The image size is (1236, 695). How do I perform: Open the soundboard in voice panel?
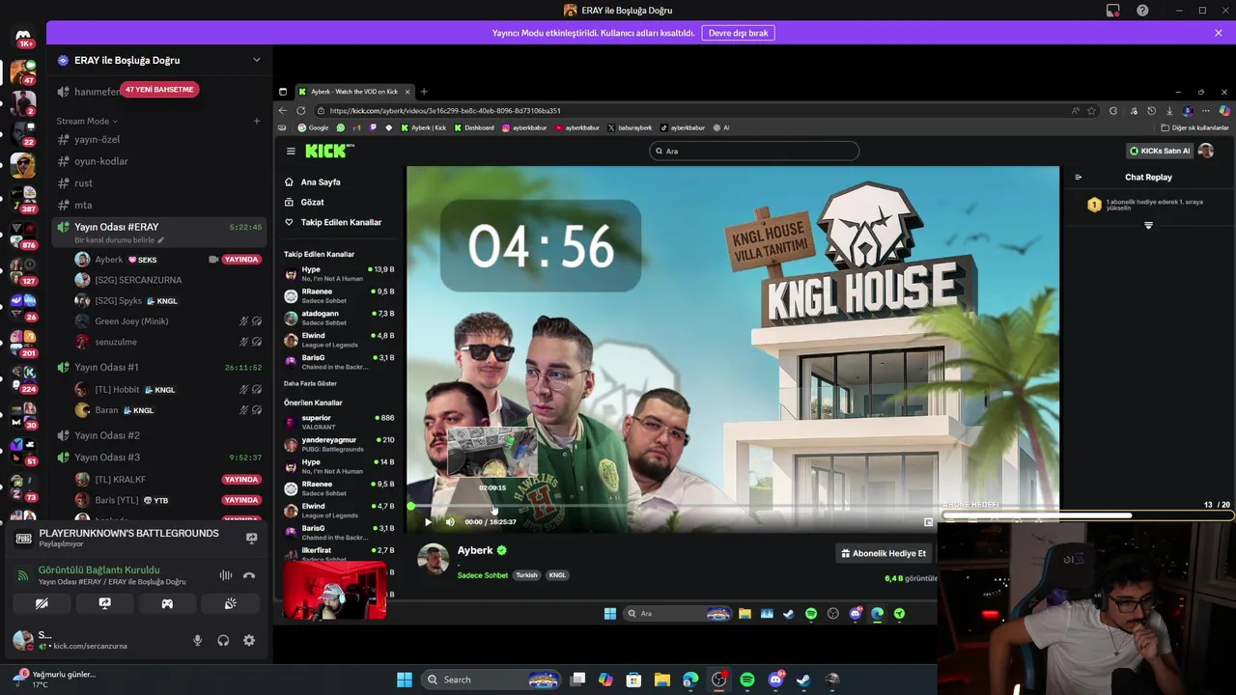click(x=230, y=603)
